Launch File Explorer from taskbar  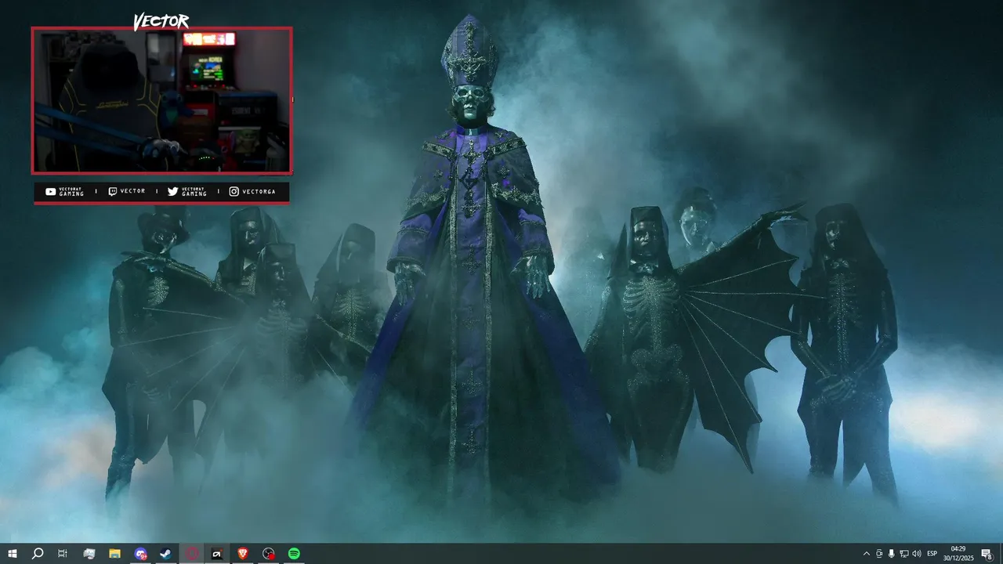pyautogui.click(x=114, y=554)
